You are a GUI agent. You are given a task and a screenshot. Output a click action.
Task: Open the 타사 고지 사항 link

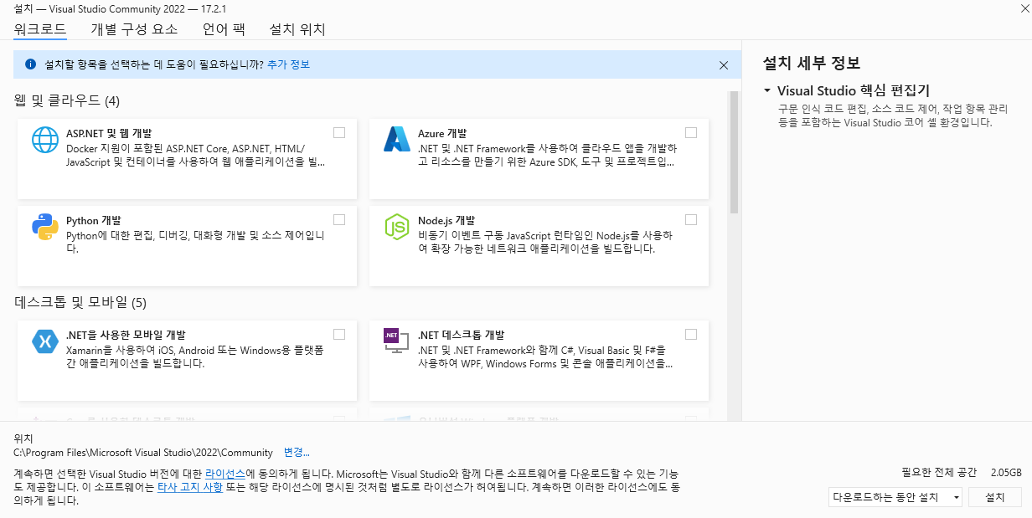coord(190,487)
